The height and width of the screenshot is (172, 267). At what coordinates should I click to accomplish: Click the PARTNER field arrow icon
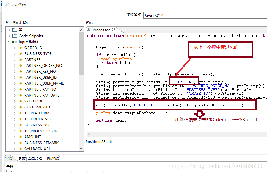tap(21, 60)
